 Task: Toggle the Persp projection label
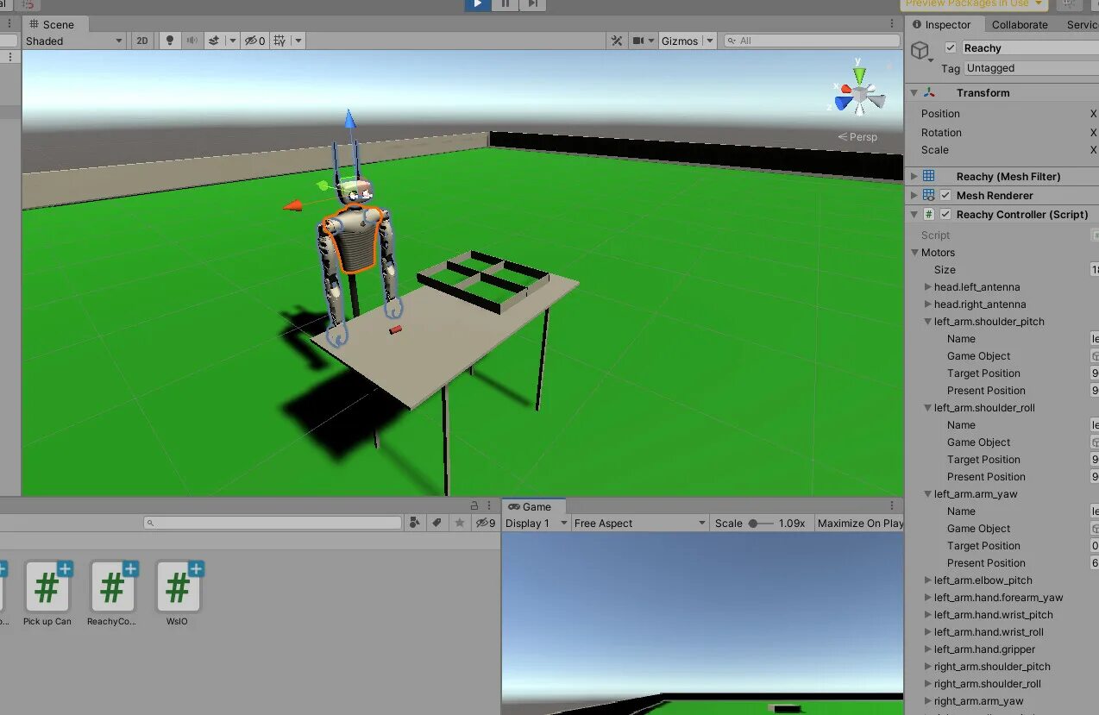pos(858,137)
